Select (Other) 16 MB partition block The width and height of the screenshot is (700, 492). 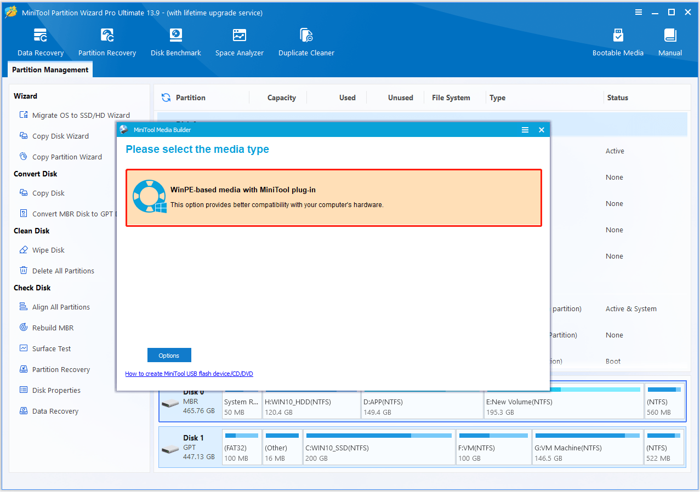[x=282, y=448]
